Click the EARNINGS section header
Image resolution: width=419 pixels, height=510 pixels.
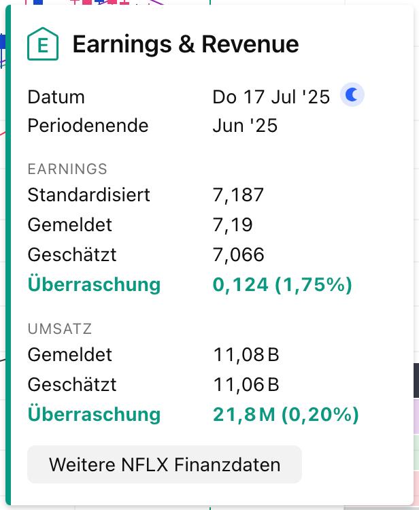click(67, 169)
